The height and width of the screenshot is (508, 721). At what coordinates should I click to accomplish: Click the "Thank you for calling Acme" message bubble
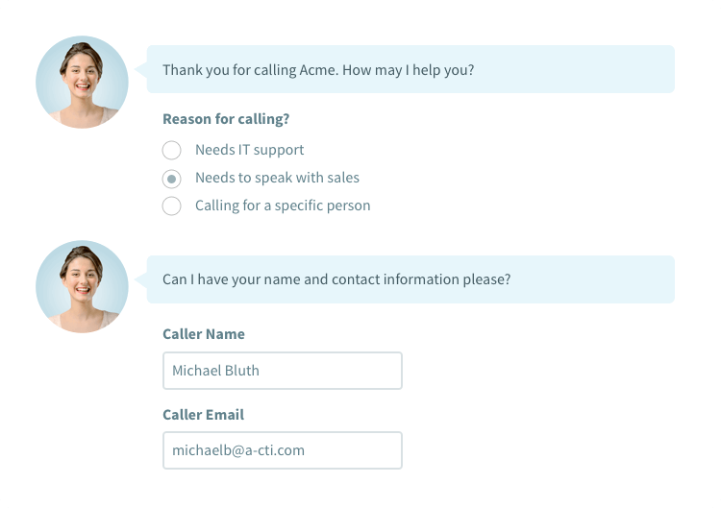[x=410, y=70]
